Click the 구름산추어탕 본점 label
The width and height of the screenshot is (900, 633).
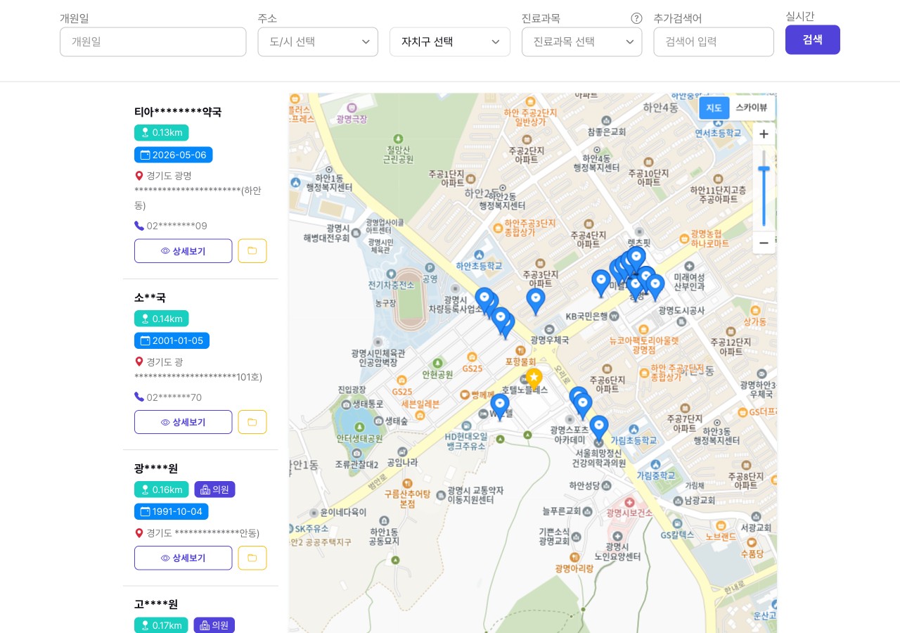tap(408, 499)
